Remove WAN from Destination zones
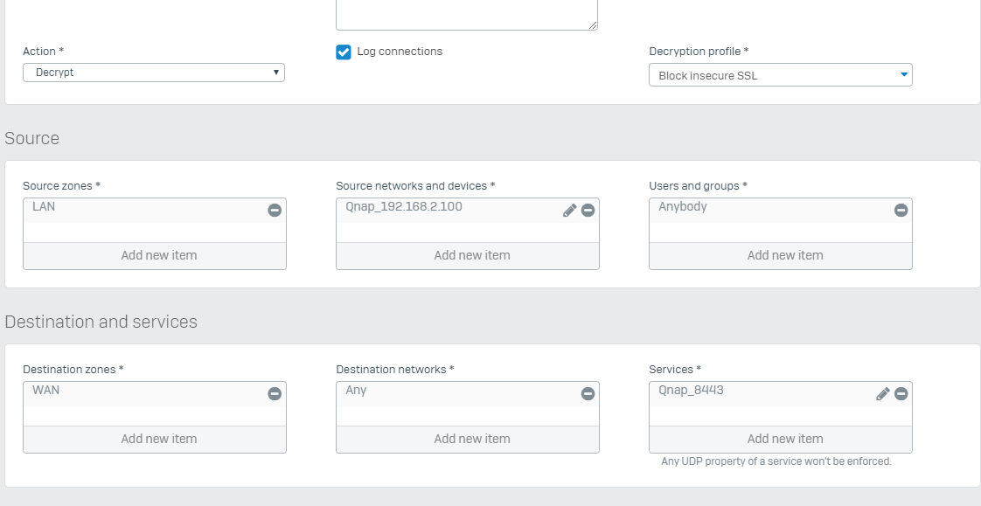 click(275, 393)
